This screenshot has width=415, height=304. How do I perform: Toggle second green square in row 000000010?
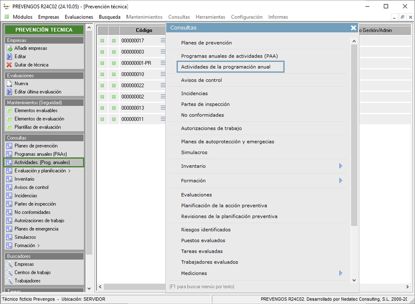point(114,74)
